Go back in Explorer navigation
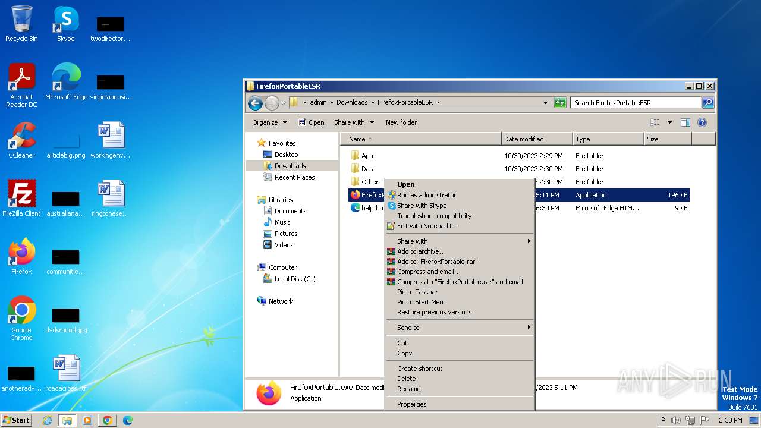Viewport: 761px width, 428px height. pyautogui.click(x=256, y=103)
